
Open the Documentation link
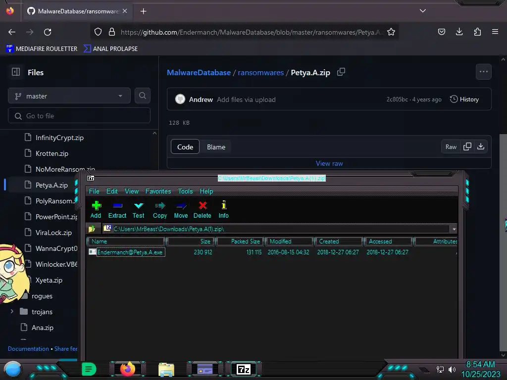pyautogui.click(x=28, y=349)
